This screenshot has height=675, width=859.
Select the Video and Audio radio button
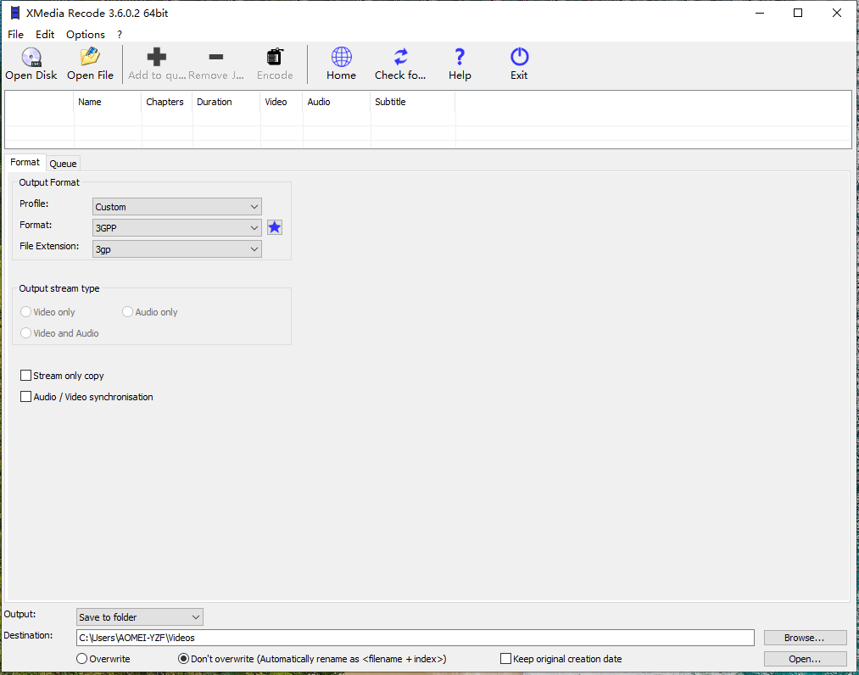point(25,333)
